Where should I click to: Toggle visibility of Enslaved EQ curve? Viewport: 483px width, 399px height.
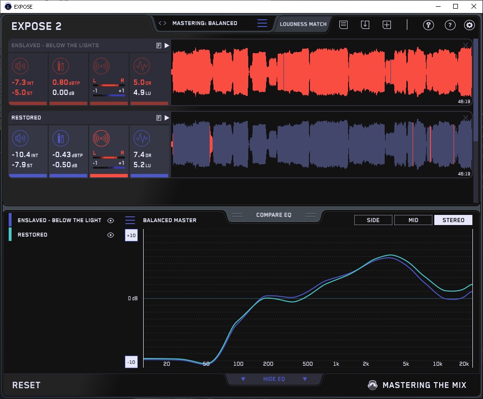(x=110, y=220)
